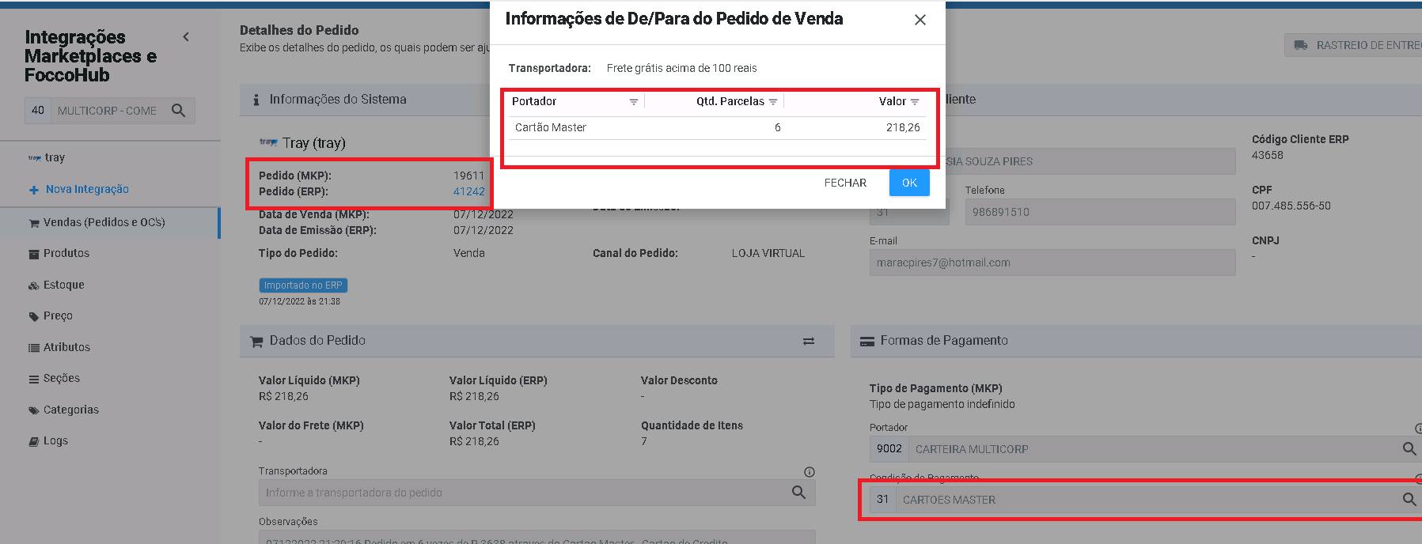The width and height of the screenshot is (1422, 544).
Task: Open the Logs sidebar item
Action: click(48, 440)
